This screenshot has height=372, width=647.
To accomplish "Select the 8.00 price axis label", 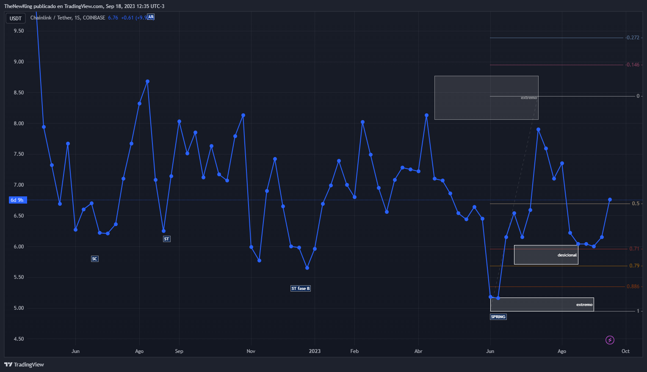I will [x=19, y=124].
